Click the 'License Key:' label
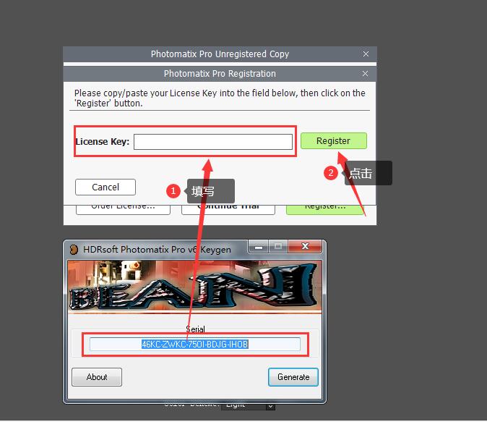Screen dimensions: 487x422 pyautogui.click(x=103, y=142)
